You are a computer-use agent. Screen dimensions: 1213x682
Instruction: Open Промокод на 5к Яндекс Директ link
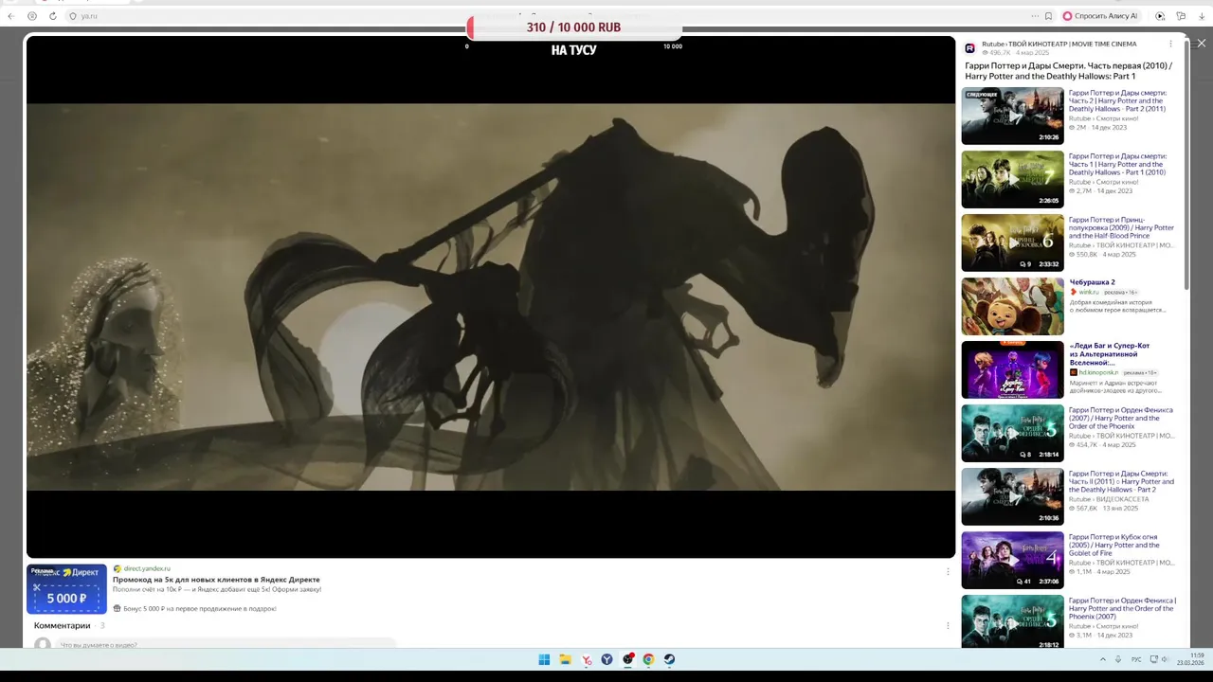pos(216,579)
